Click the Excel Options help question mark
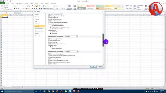This screenshot has width=166, height=93. coord(99,11)
